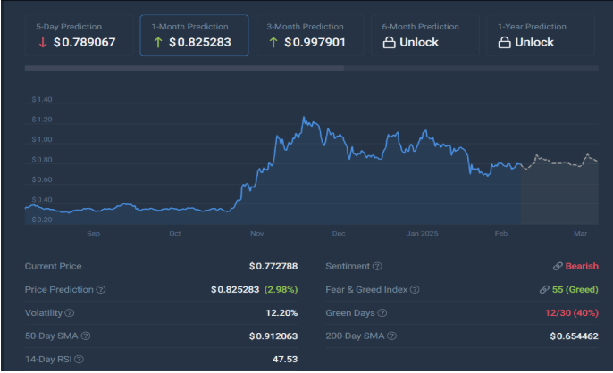Click the info icon beside Fear & Greed Index
Image resolution: width=613 pixels, height=373 pixels.
[x=415, y=290]
